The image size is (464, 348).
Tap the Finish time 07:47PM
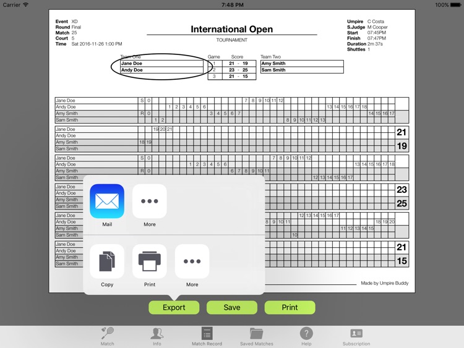pos(376,38)
